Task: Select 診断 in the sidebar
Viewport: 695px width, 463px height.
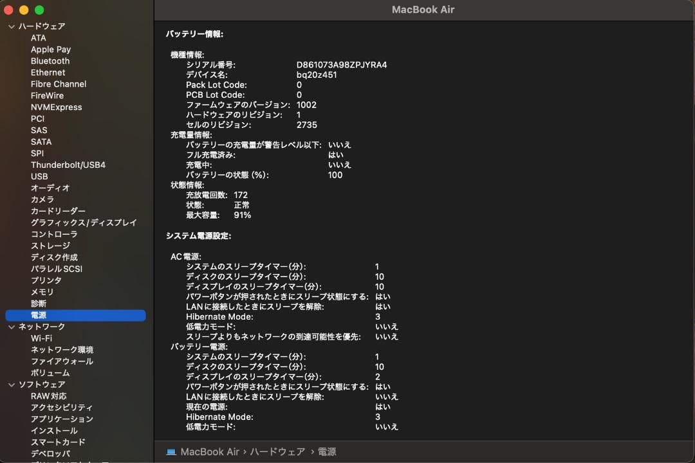Action: point(39,304)
